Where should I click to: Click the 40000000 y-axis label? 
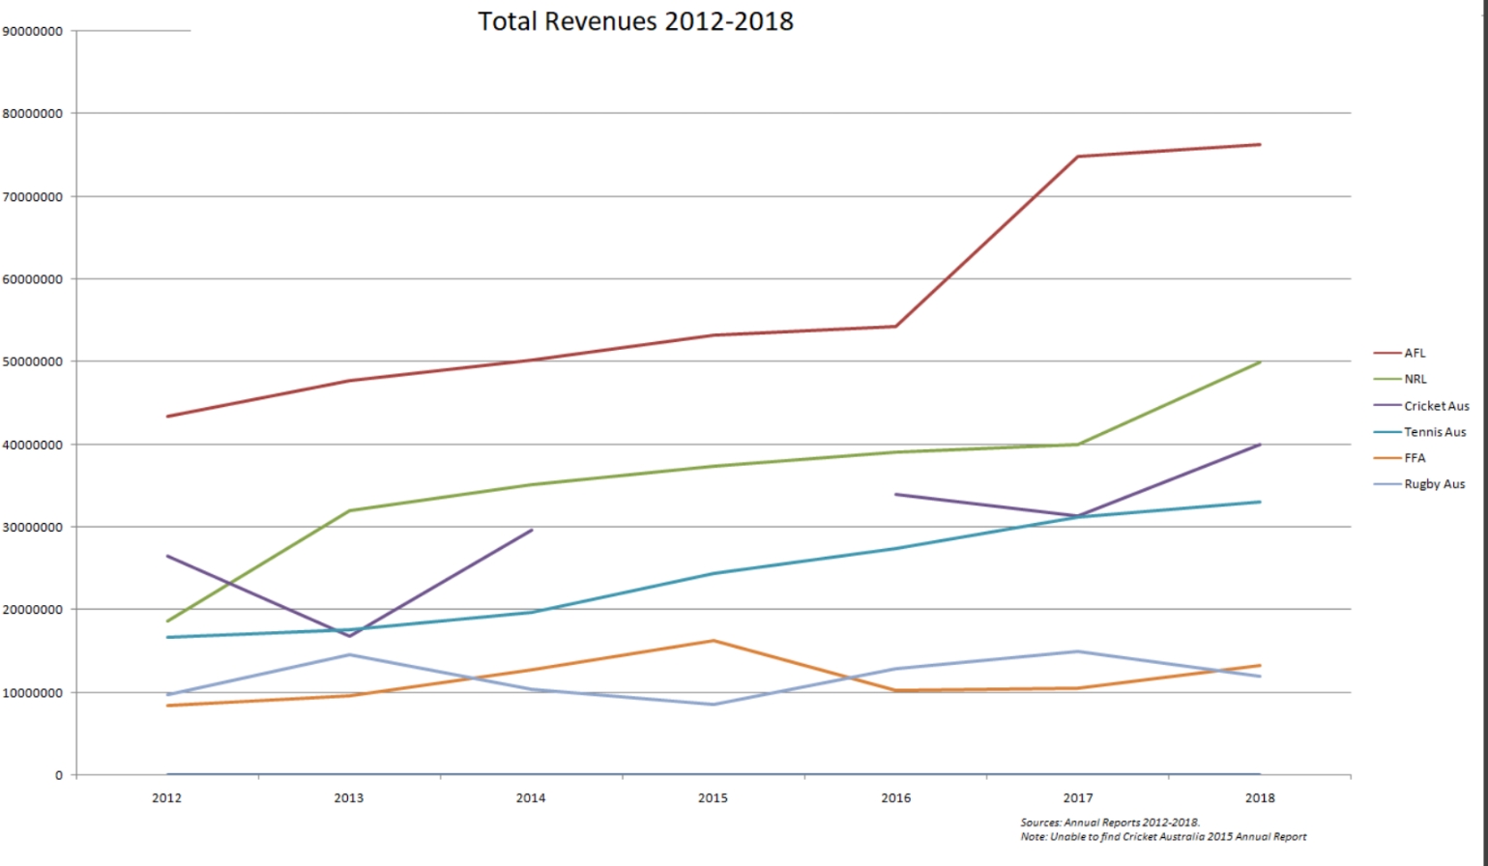(x=33, y=446)
